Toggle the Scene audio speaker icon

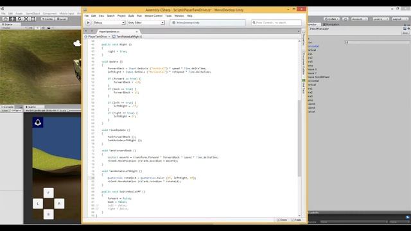(43, 28)
